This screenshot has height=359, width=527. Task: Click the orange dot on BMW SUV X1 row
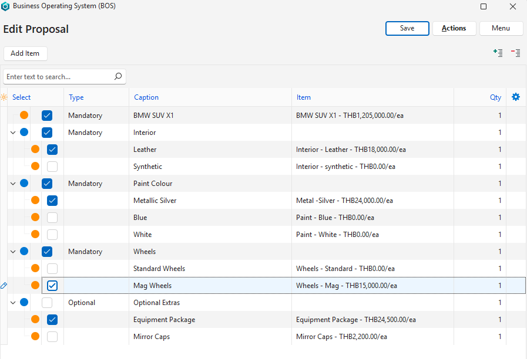pyautogui.click(x=24, y=116)
